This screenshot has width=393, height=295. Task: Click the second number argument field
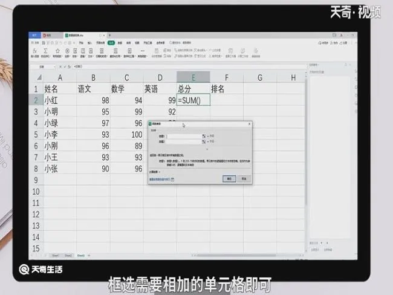(x=184, y=141)
